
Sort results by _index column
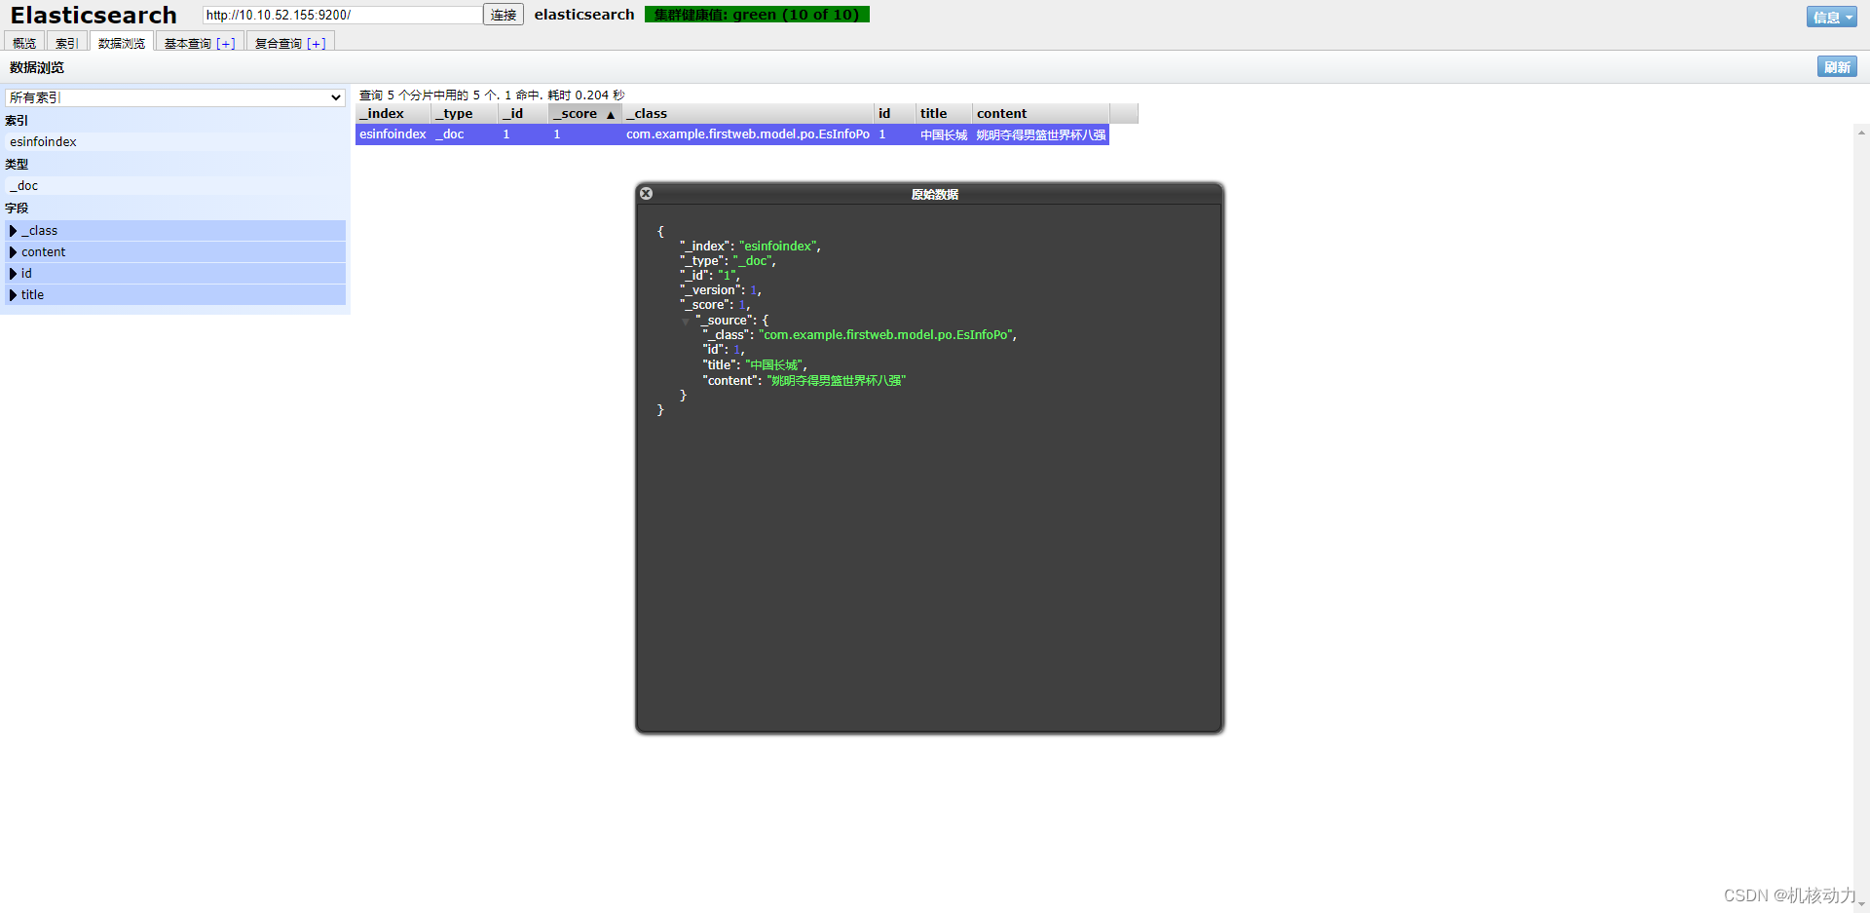pos(393,114)
